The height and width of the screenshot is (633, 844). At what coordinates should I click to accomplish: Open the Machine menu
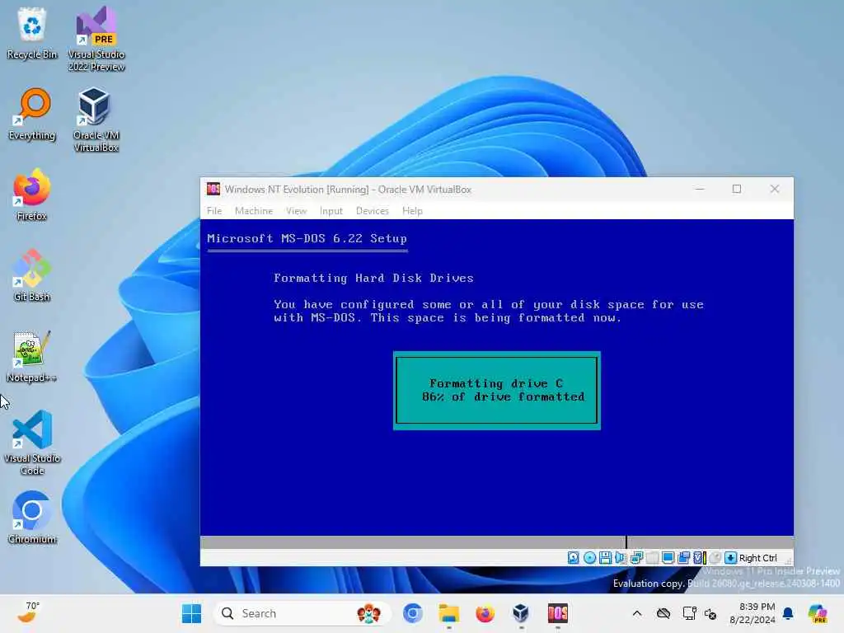click(254, 211)
